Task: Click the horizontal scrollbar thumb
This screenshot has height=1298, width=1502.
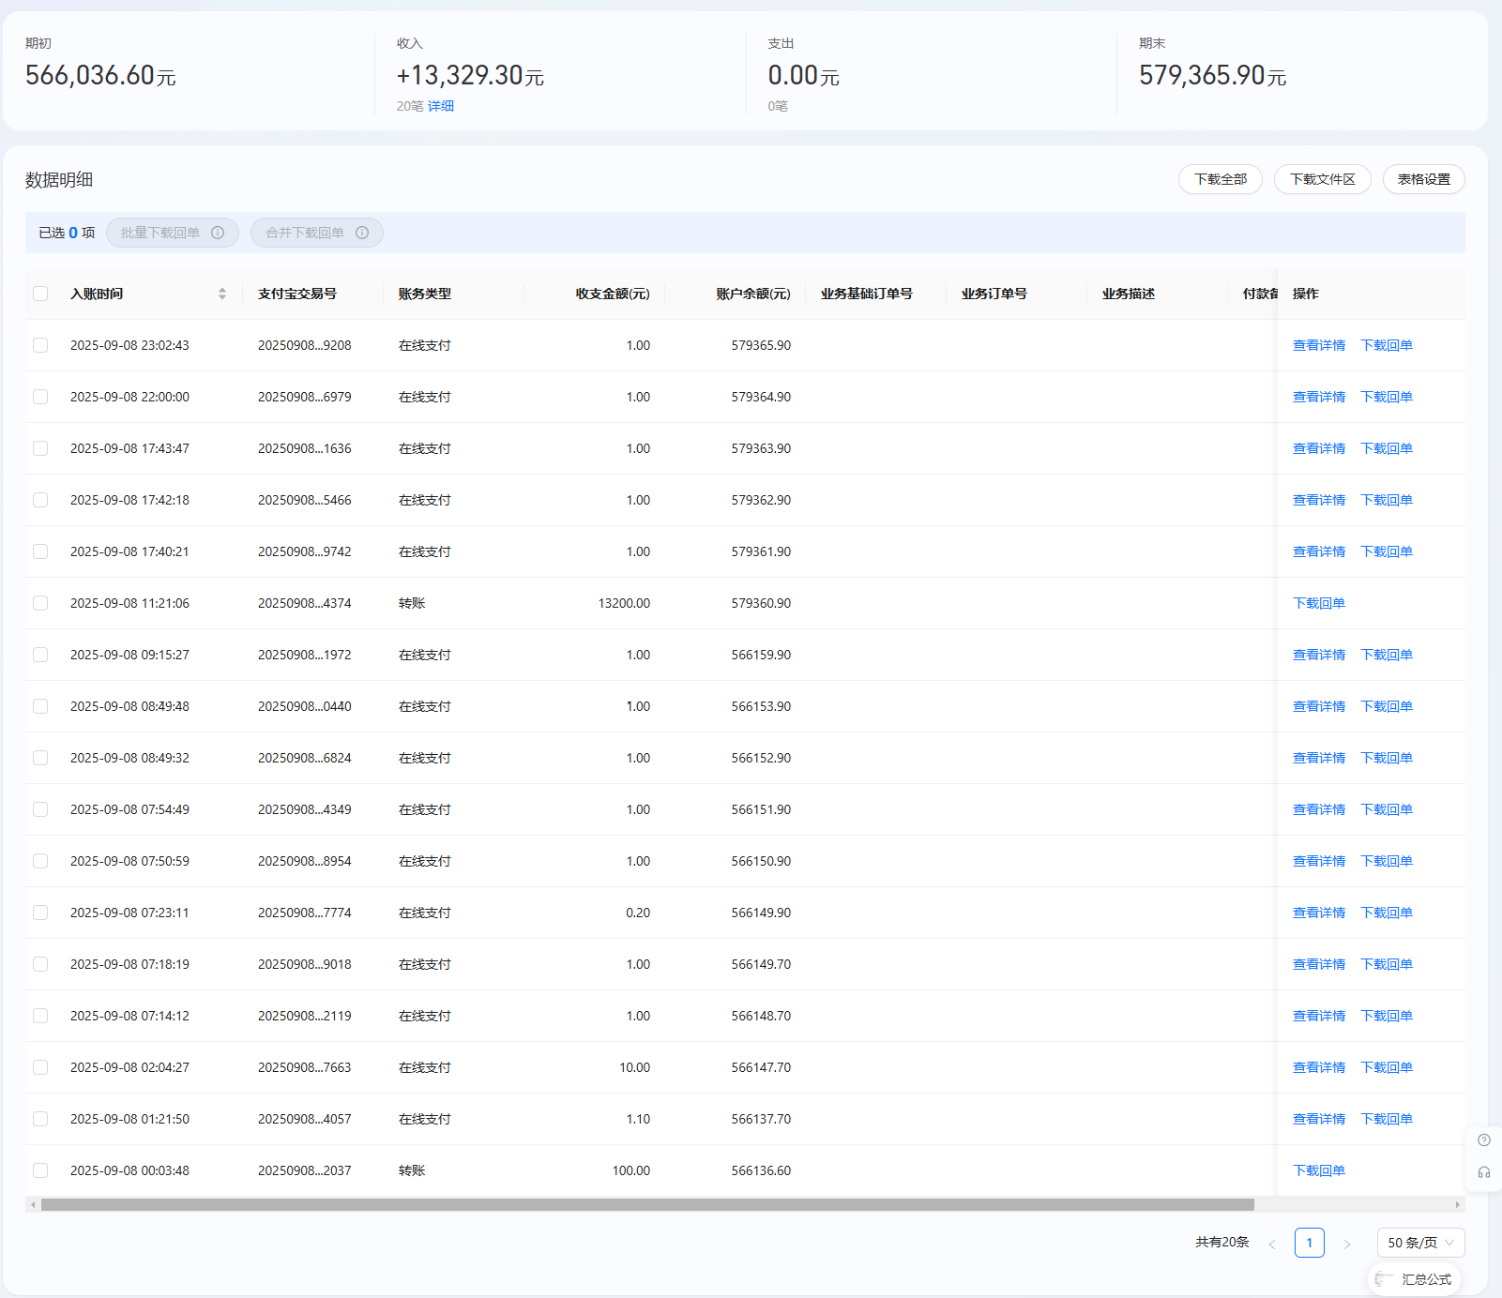Action: point(647,1204)
